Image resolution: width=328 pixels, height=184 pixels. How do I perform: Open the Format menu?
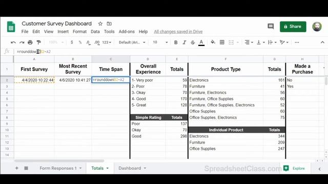[79, 32]
